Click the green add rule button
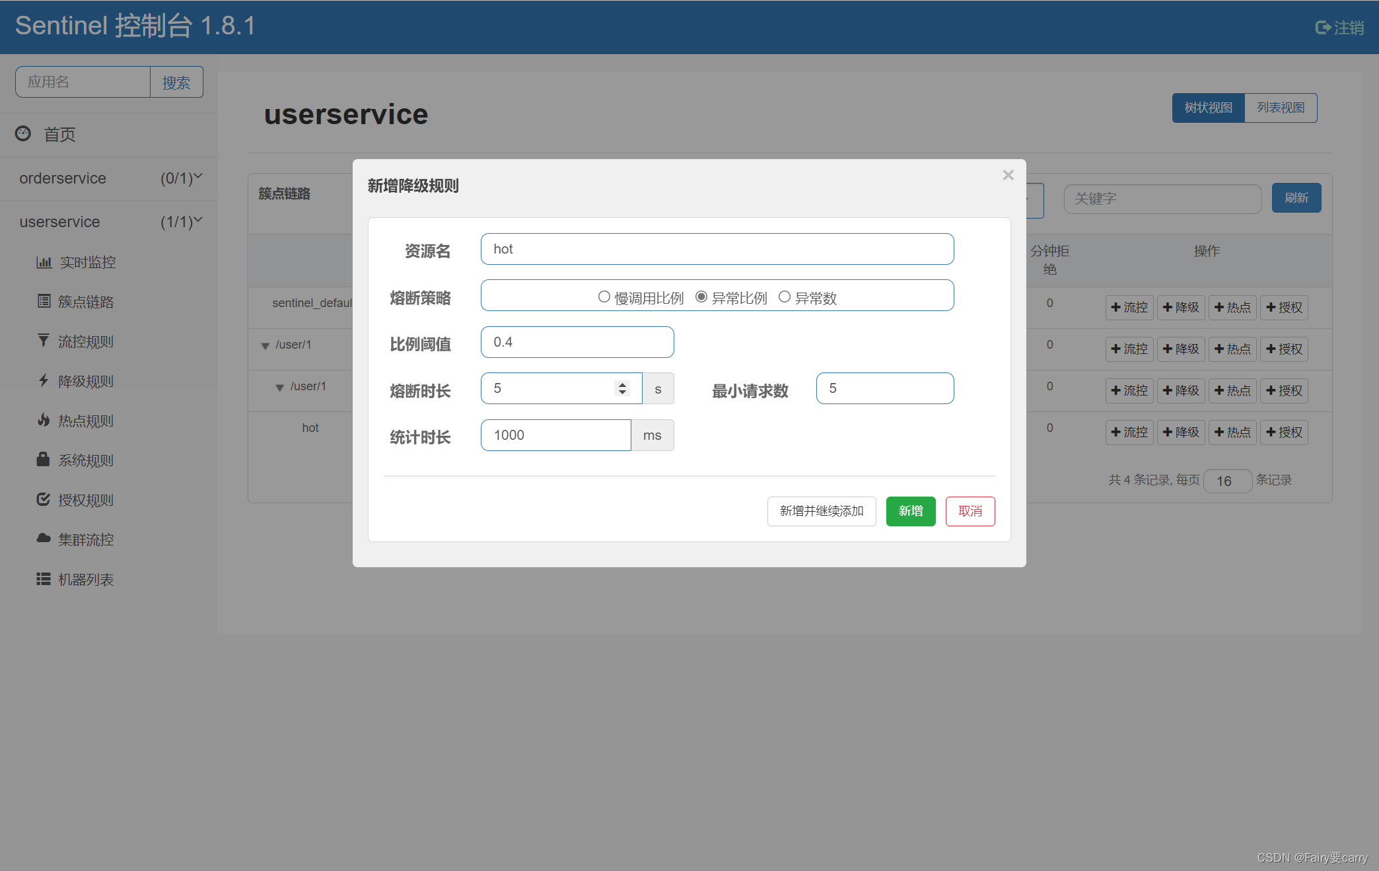This screenshot has height=871, width=1379. pyautogui.click(x=910, y=511)
